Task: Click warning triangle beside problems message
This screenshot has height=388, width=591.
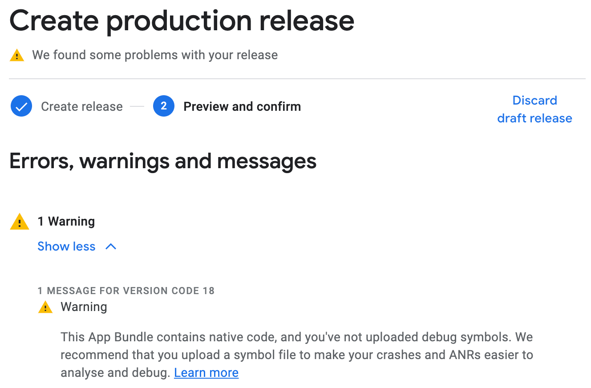Action: click(17, 56)
